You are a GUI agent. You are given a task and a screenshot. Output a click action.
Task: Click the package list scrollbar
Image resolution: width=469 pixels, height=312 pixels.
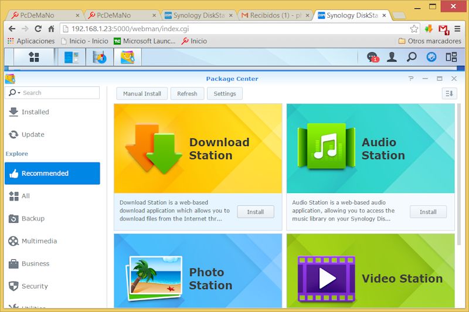(459, 174)
